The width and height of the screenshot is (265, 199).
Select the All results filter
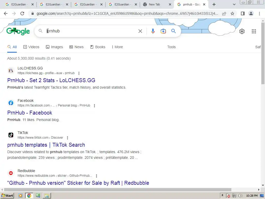point(12,47)
